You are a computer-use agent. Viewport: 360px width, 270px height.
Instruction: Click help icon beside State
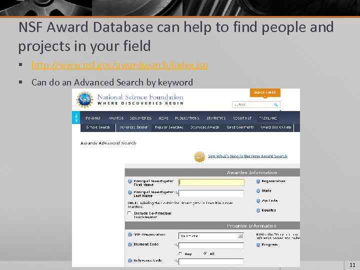pos(258,191)
